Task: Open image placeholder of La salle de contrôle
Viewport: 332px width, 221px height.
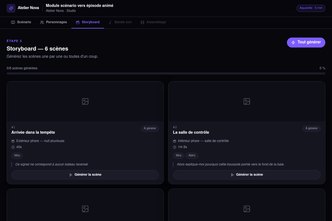Action: pyautogui.click(x=247, y=101)
